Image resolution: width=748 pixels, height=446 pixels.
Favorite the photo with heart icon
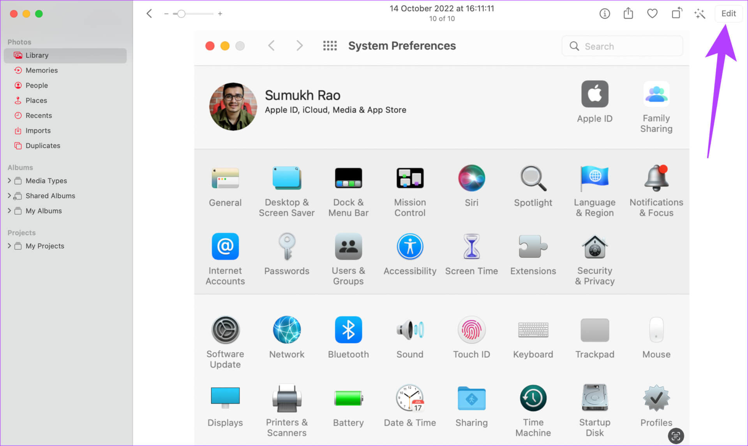652,14
